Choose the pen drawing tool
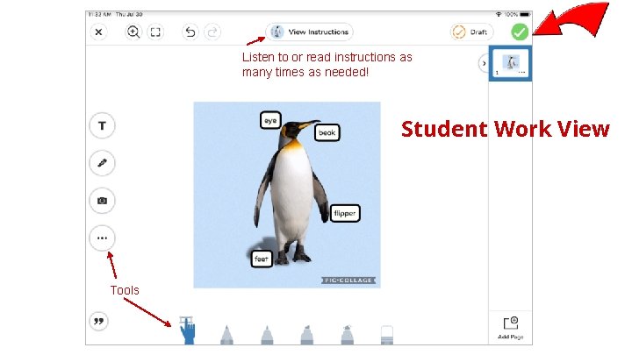 (267, 335)
